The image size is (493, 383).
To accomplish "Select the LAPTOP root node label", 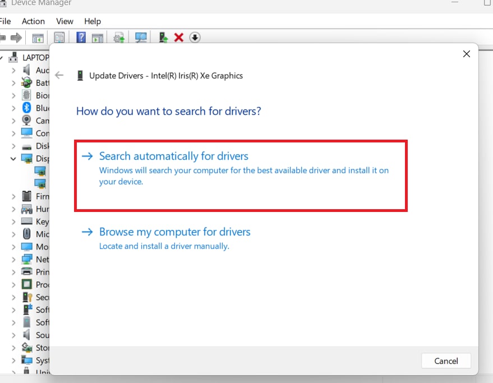I will tap(35, 58).
